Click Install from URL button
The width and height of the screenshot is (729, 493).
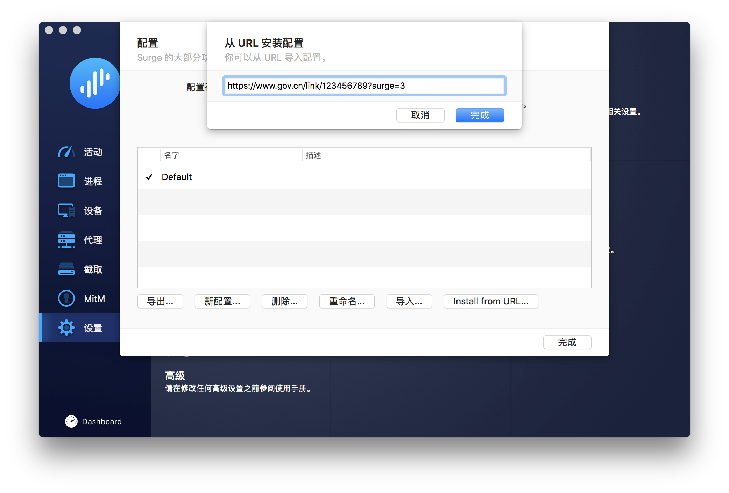point(491,301)
